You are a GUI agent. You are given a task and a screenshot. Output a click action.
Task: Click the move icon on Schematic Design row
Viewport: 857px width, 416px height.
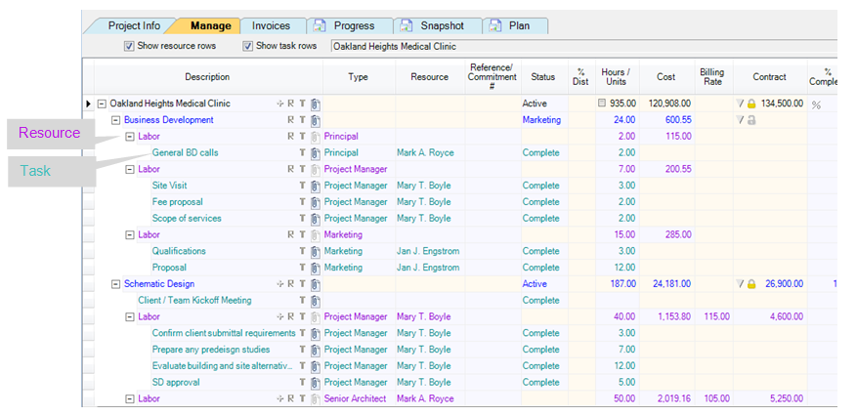pos(279,284)
